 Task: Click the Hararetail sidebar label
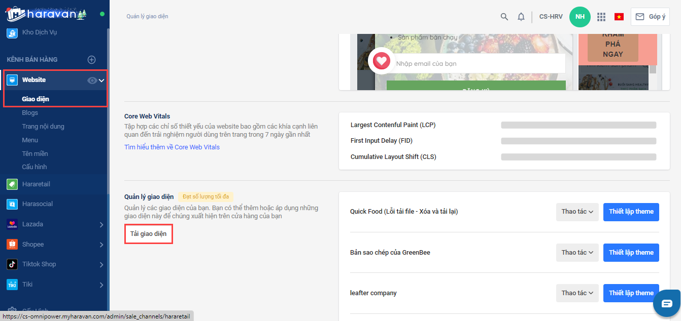(36, 184)
